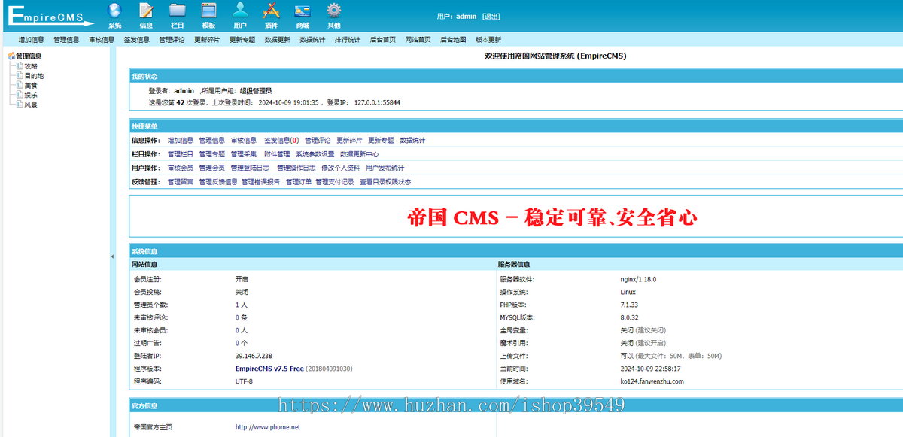Open the 攻略 tree item

pos(31,65)
